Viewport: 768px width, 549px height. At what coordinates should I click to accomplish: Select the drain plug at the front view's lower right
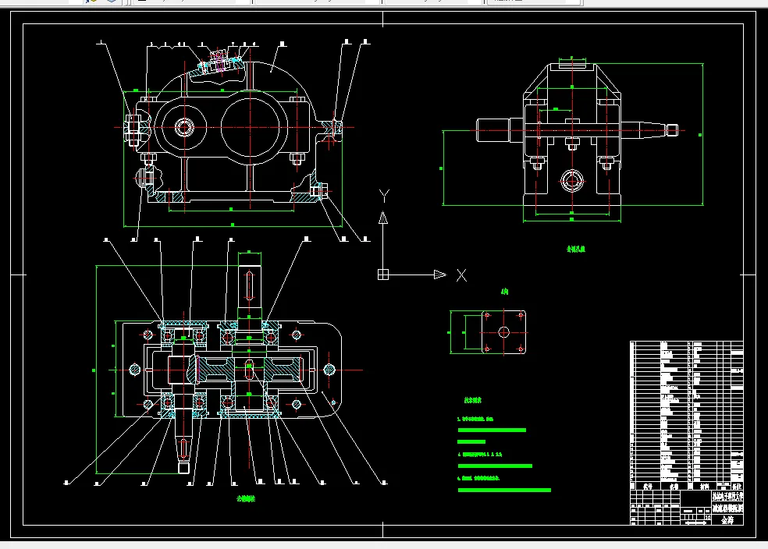click(318, 190)
